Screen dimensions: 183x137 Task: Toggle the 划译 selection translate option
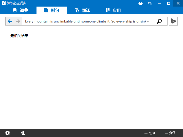tap(170, 133)
